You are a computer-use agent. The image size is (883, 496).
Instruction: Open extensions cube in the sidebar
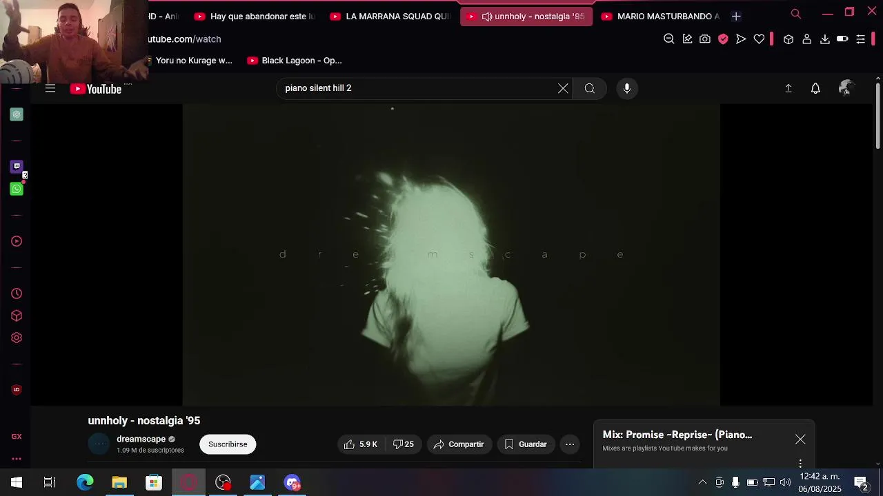click(x=17, y=316)
